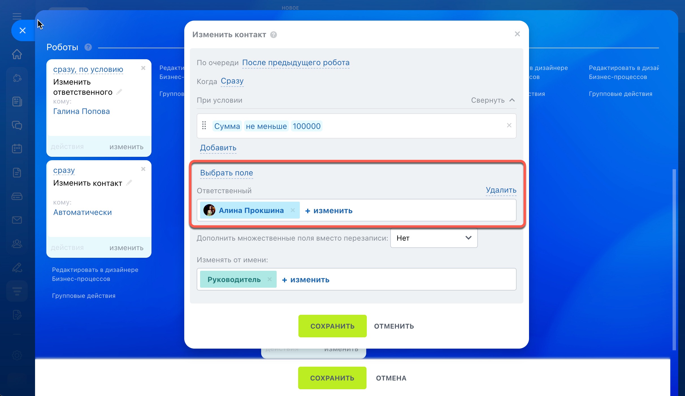
Task: Click the drag handle on the Сумма condition
Action: pyautogui.click(x=204, y=126)
